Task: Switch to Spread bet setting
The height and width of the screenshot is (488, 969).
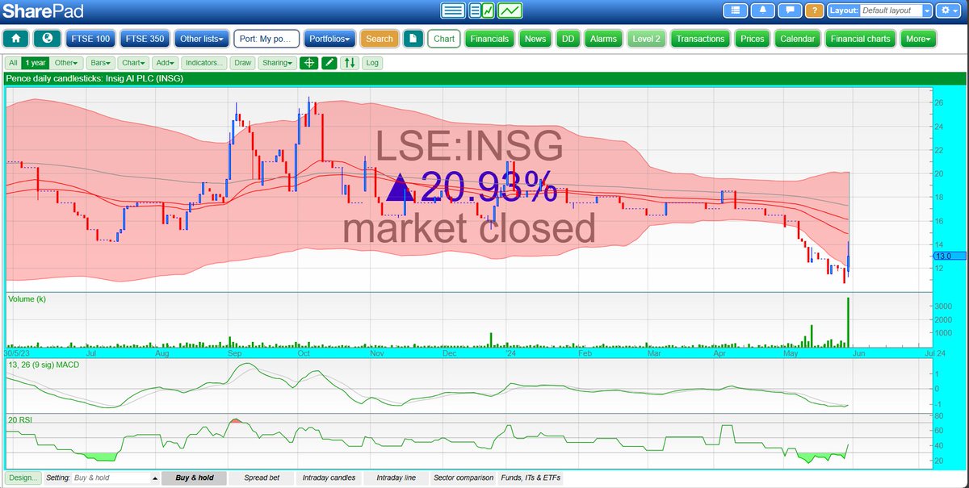Action: coord(262,478)
